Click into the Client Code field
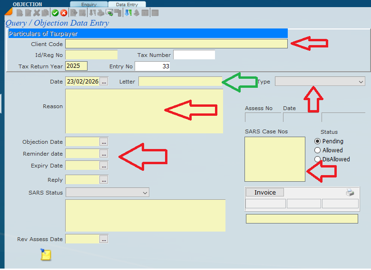This screenshot has height=270, width=371. click(x=176, y=44)
